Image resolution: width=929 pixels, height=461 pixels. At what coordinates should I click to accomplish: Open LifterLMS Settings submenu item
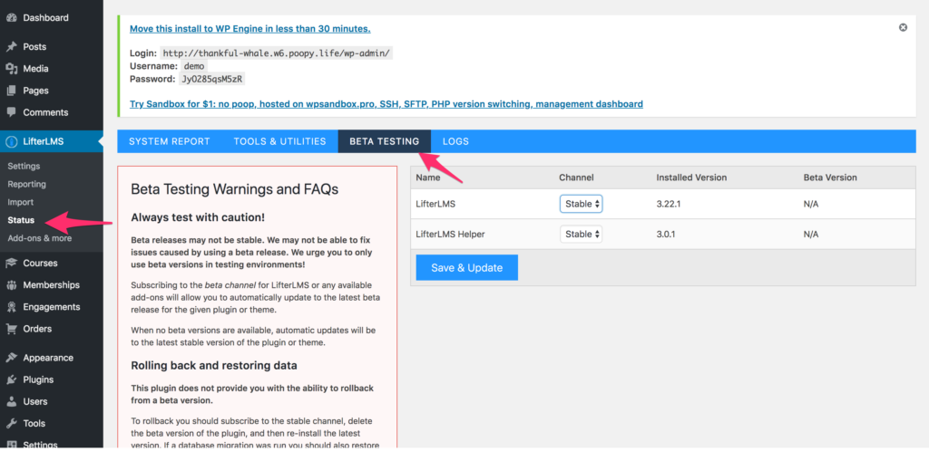[24, 167]
